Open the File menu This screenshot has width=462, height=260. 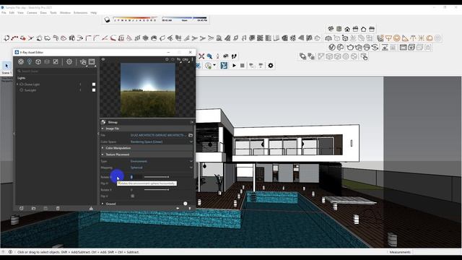coord(4,13)
